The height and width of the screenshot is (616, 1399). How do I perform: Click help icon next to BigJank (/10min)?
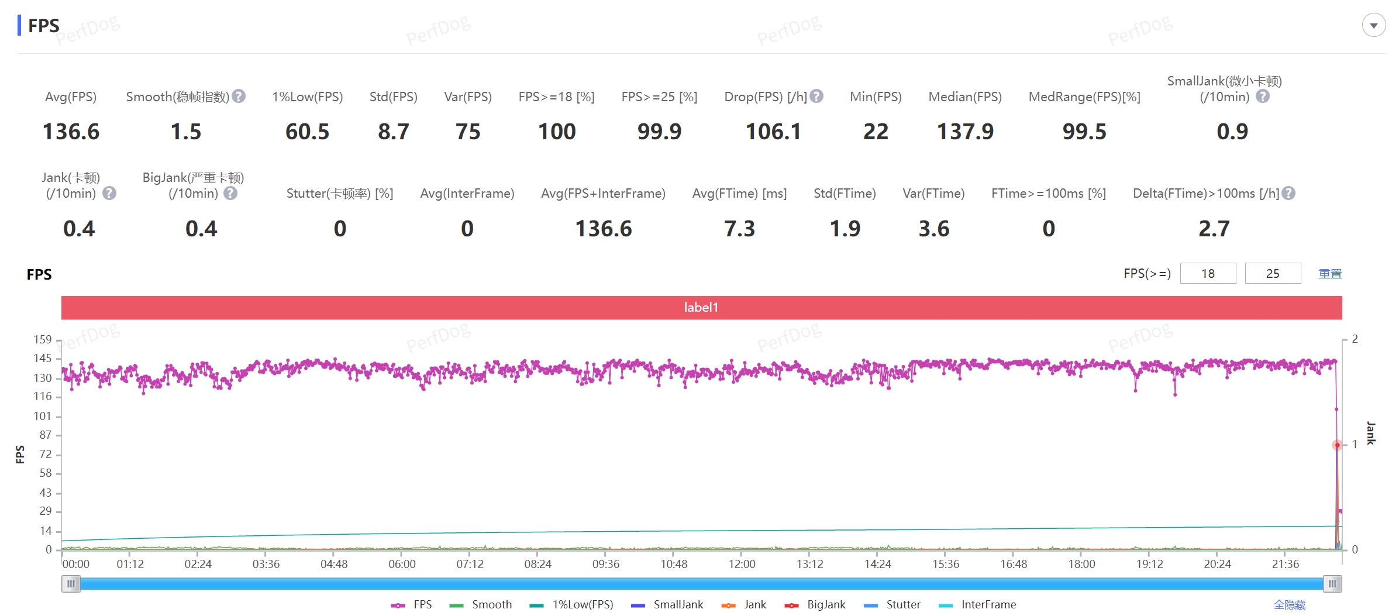tap(231, 193)
